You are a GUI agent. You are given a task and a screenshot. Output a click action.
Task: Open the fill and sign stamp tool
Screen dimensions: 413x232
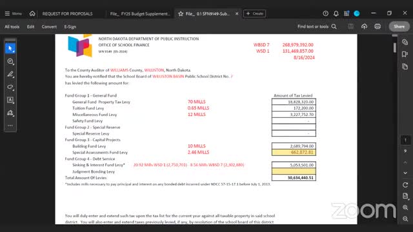[10, 113]
